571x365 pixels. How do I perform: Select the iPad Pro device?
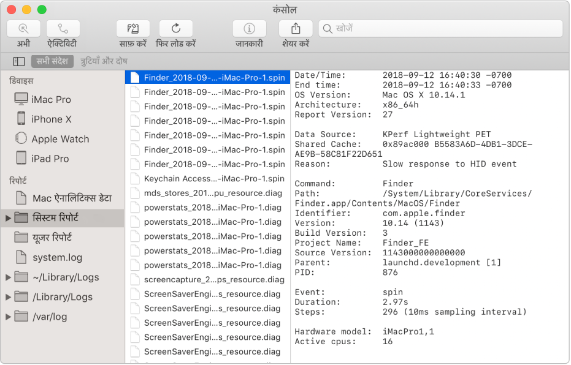[63, 159]
